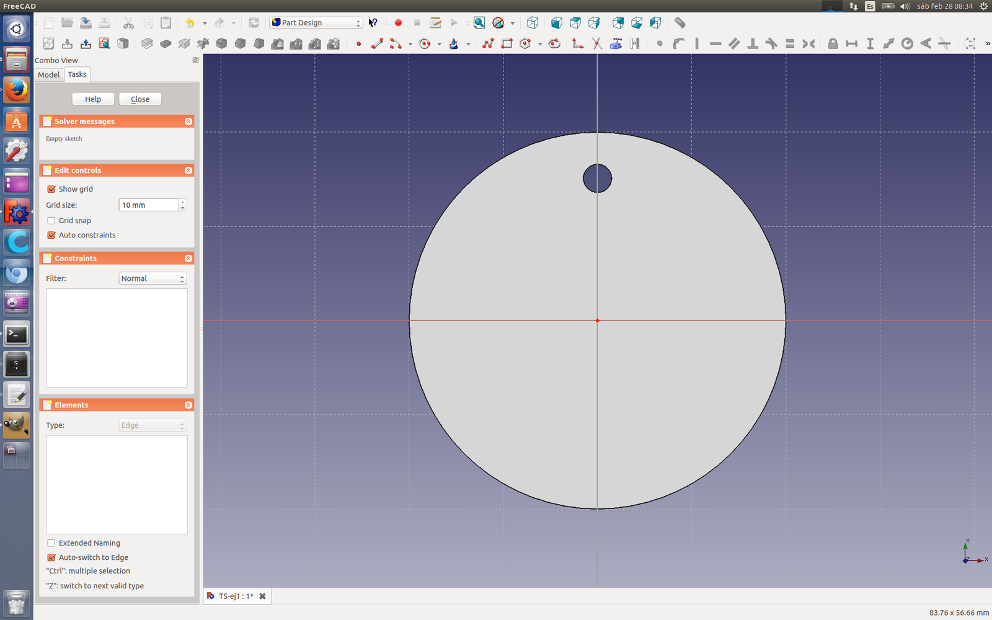Collapse the Solver messages section
The width and height of the screenshot is (992, 620).
[188, 122]
